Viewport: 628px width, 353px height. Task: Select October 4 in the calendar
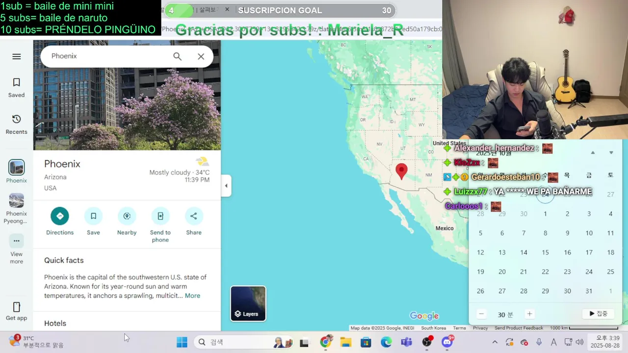610,214
